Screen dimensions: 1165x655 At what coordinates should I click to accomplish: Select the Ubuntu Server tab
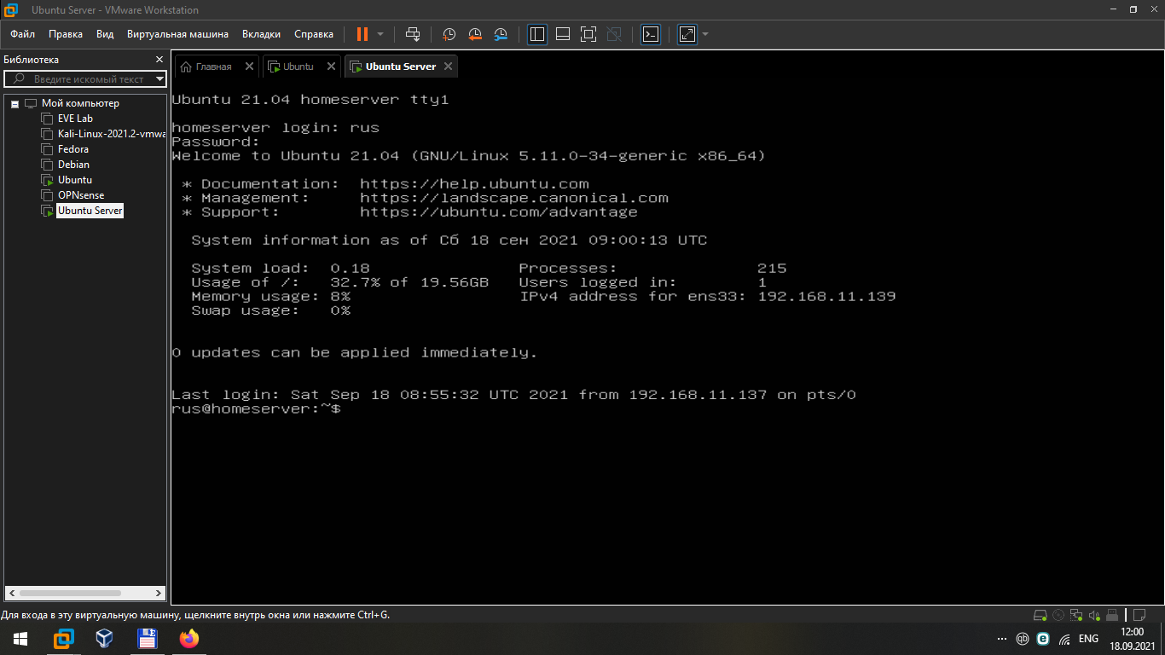click(x=400, y=67)
